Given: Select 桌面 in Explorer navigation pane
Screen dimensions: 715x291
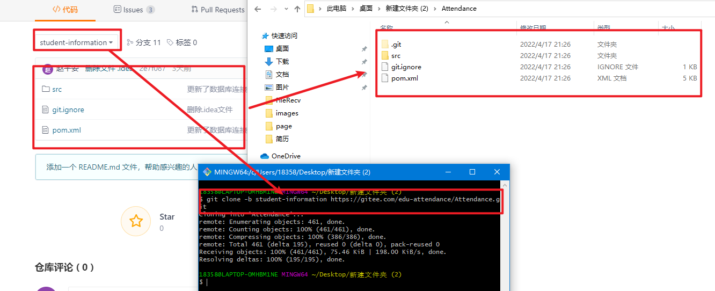Looking at the screenshot, I should coord(282,49).
